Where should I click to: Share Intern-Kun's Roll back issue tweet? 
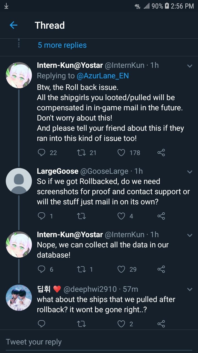(x=161, y=153)
